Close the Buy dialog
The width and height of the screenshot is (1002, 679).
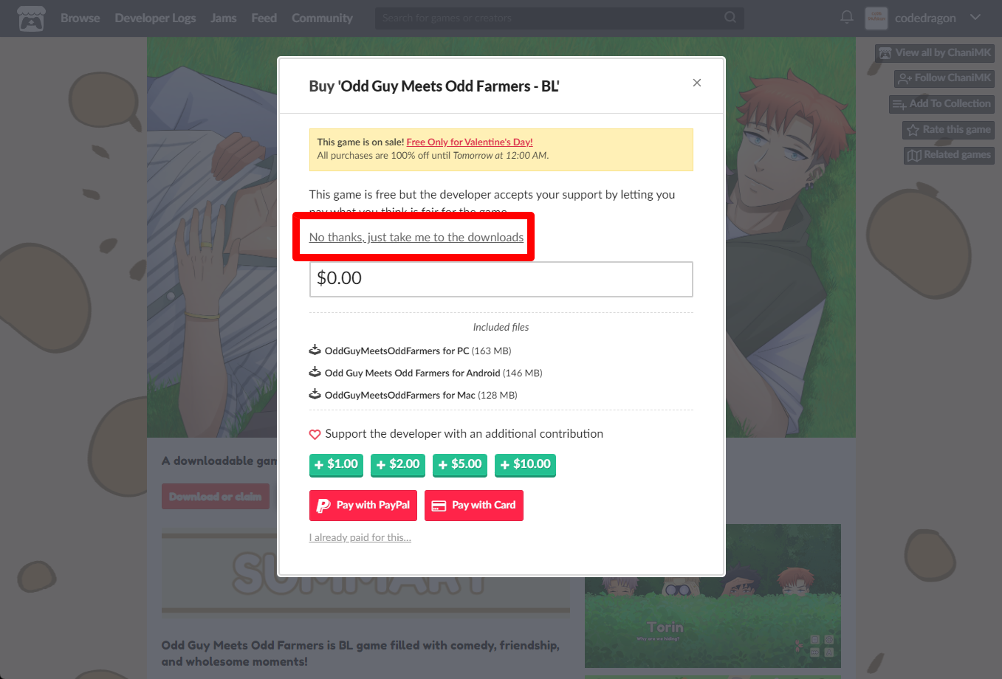pyautogui.click(x=697, y=83)
